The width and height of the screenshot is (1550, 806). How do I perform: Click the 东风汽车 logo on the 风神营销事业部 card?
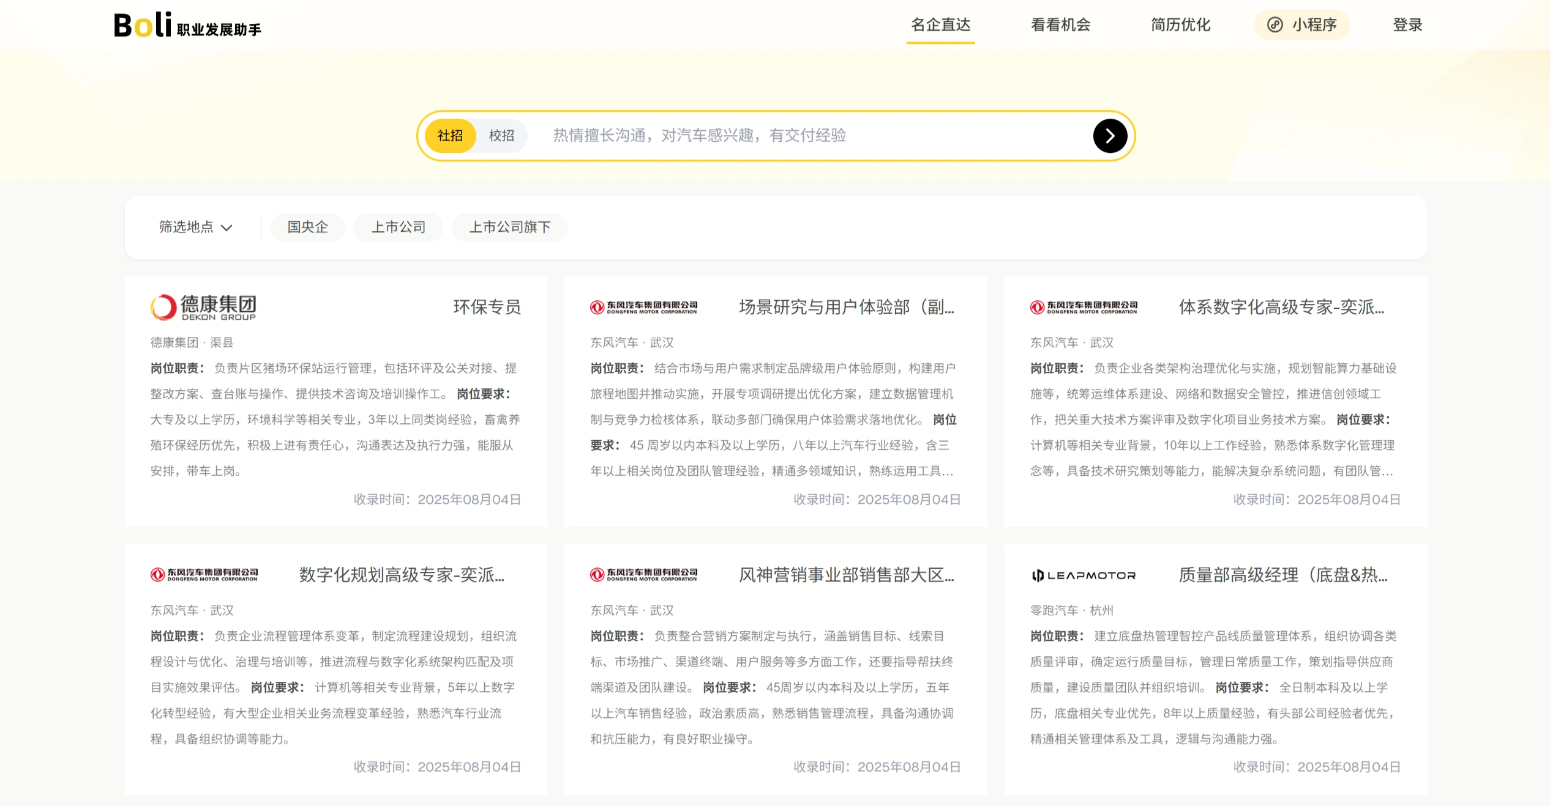(x=643, y=575)
